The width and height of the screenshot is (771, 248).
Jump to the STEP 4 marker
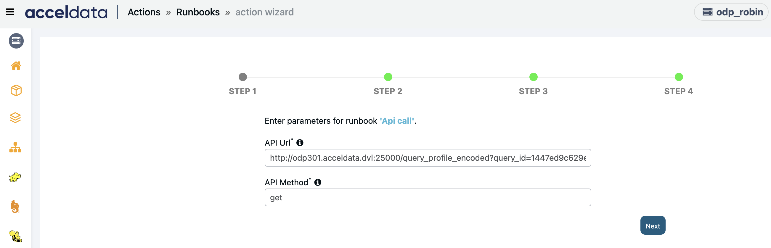pos(679,77)
